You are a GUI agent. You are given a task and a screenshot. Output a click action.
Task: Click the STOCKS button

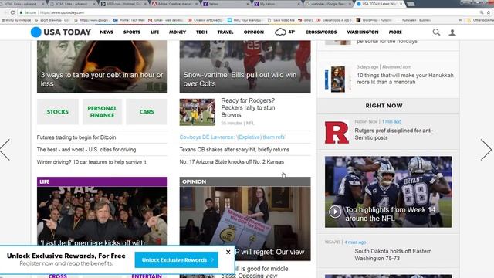pos(58,111)
